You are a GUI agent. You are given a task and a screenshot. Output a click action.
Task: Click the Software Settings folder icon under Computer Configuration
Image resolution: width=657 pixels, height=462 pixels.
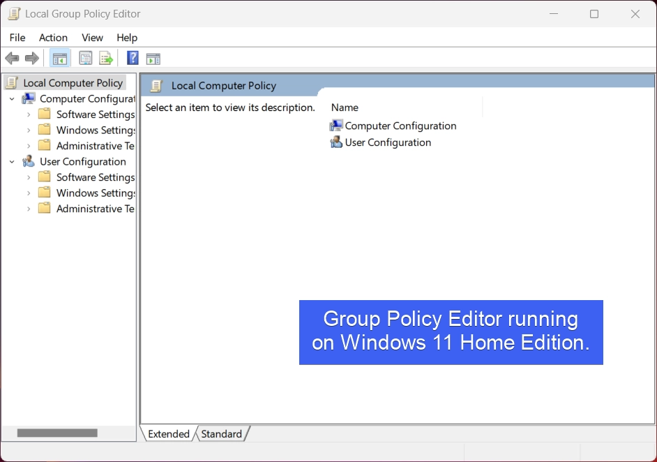point(44,114)
